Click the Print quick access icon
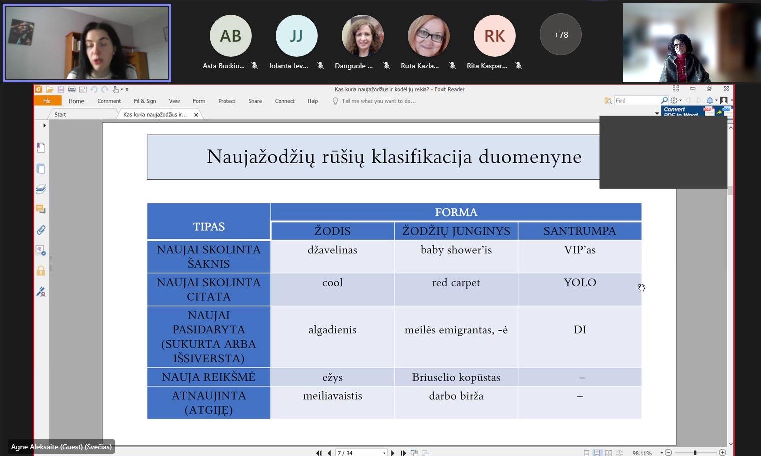The width and height of the screenshot is (761, 456). (x=72, y=89)
